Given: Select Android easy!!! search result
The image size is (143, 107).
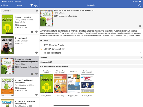Looking at the screenshot, I should point(20,45).
